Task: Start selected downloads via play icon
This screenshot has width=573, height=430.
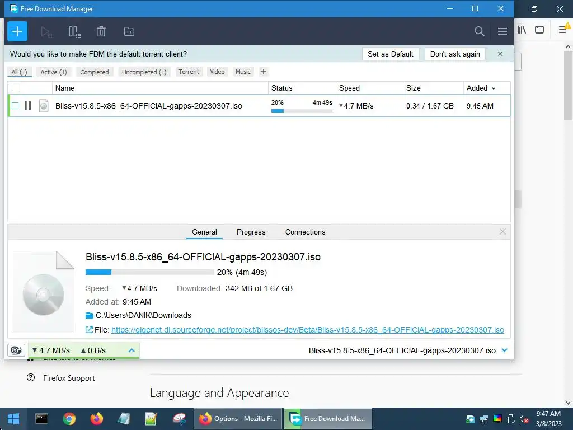Action: click(x=46, y=32)
